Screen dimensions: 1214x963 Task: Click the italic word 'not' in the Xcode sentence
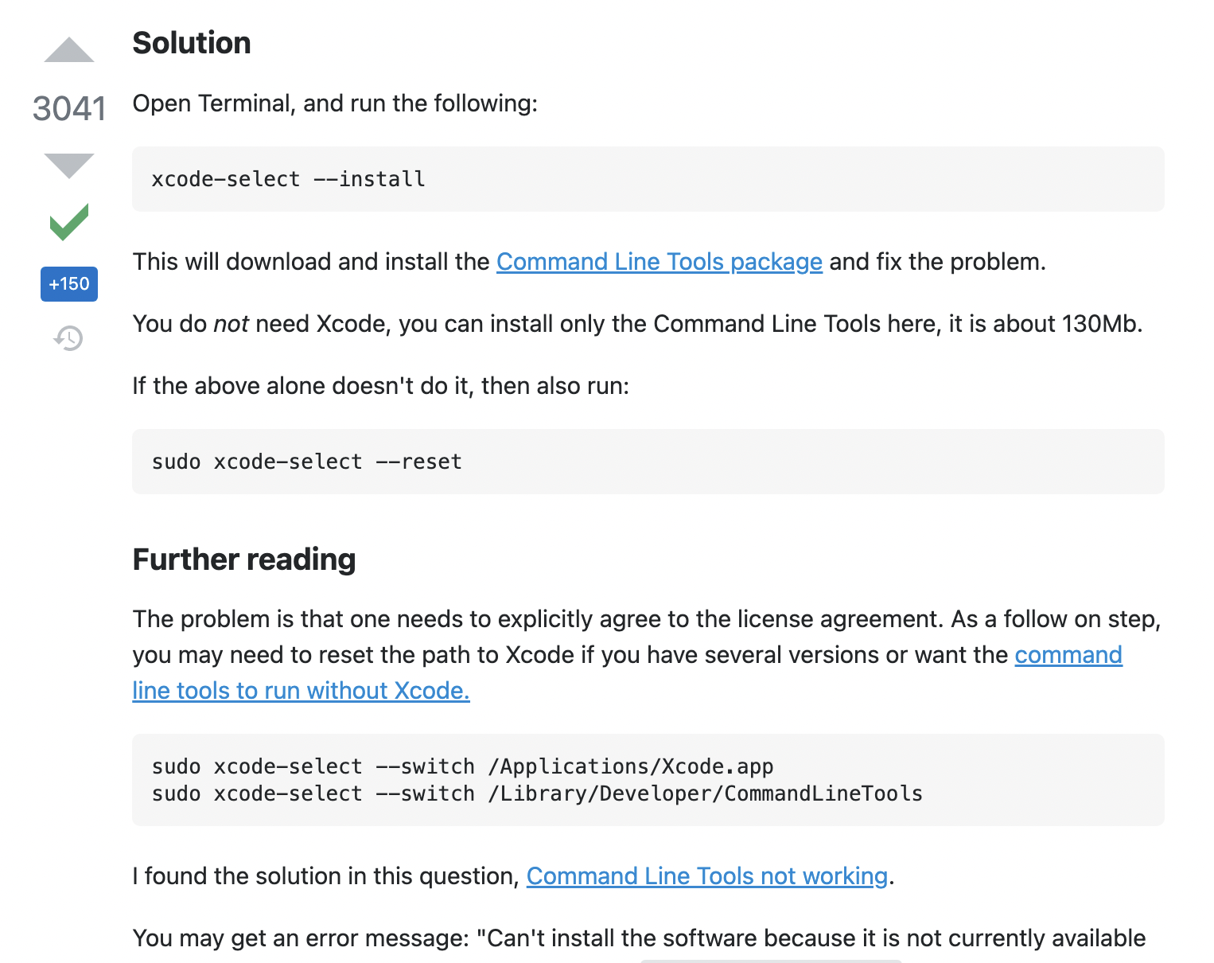coord(231,324)
